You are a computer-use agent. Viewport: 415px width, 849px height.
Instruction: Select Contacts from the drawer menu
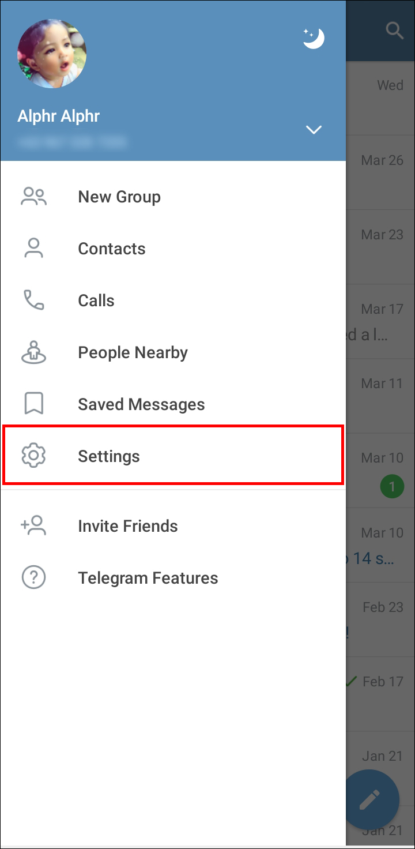[x=112, y=249]
